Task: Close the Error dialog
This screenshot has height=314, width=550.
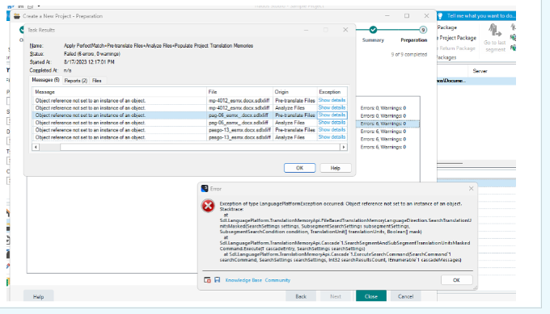Action: [x=471, y=189]
